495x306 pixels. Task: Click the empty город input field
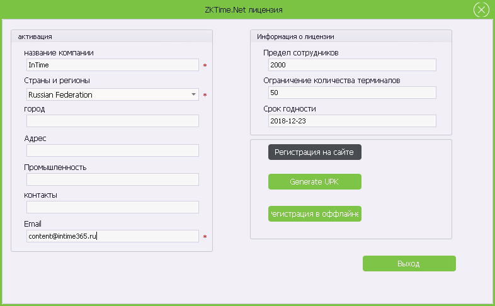pyautogui.click(x=113, y=121)
